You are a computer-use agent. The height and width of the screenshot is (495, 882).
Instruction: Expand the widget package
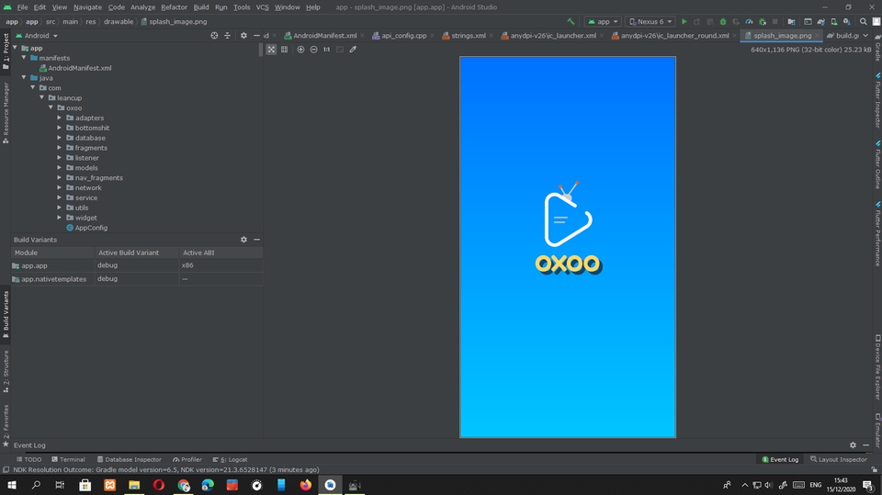pos(60,218)
